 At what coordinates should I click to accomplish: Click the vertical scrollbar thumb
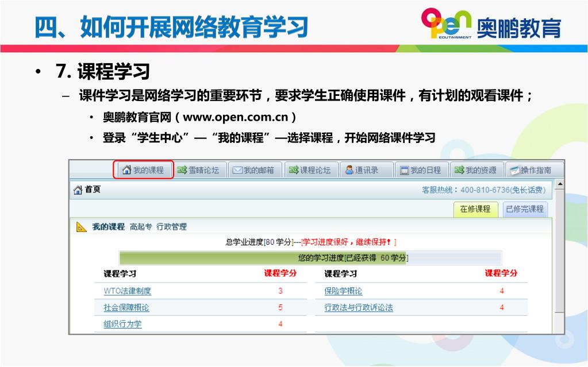pos(559,251)
